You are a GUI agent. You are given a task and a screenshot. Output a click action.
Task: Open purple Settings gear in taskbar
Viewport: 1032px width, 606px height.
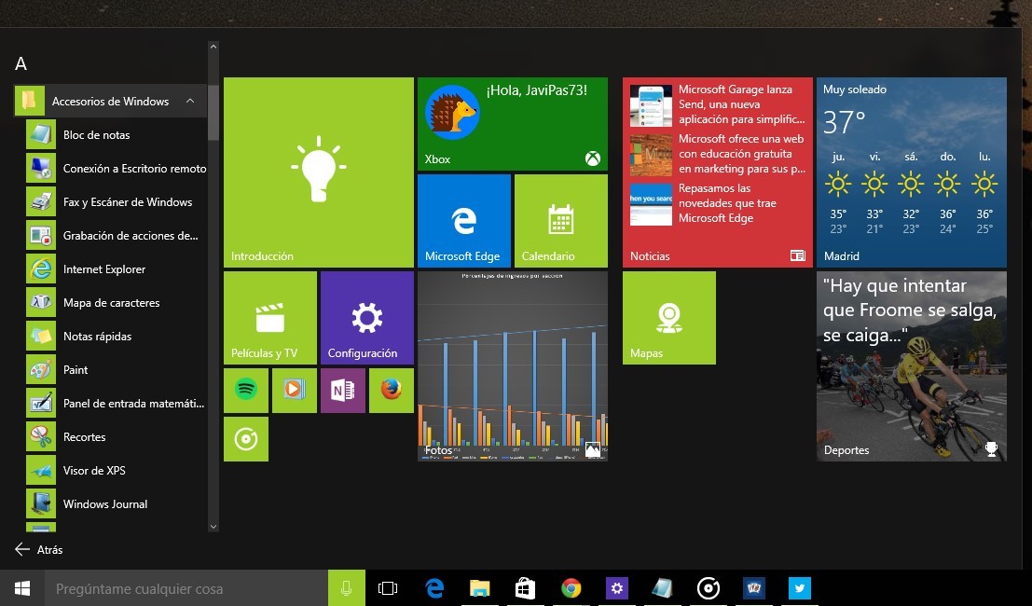coord(617,588)
